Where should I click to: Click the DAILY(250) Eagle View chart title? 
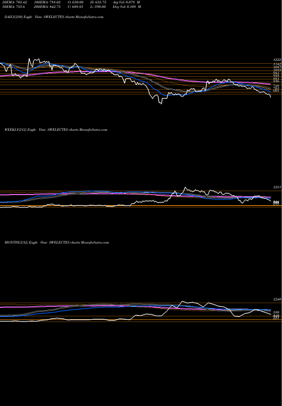54,17
